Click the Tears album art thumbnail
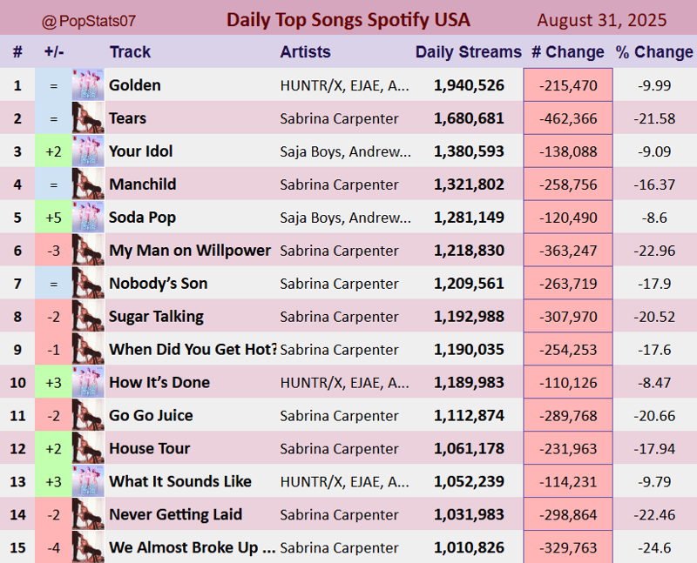The width and height of the screenshot is (697, 563). (x=89, y=118)
